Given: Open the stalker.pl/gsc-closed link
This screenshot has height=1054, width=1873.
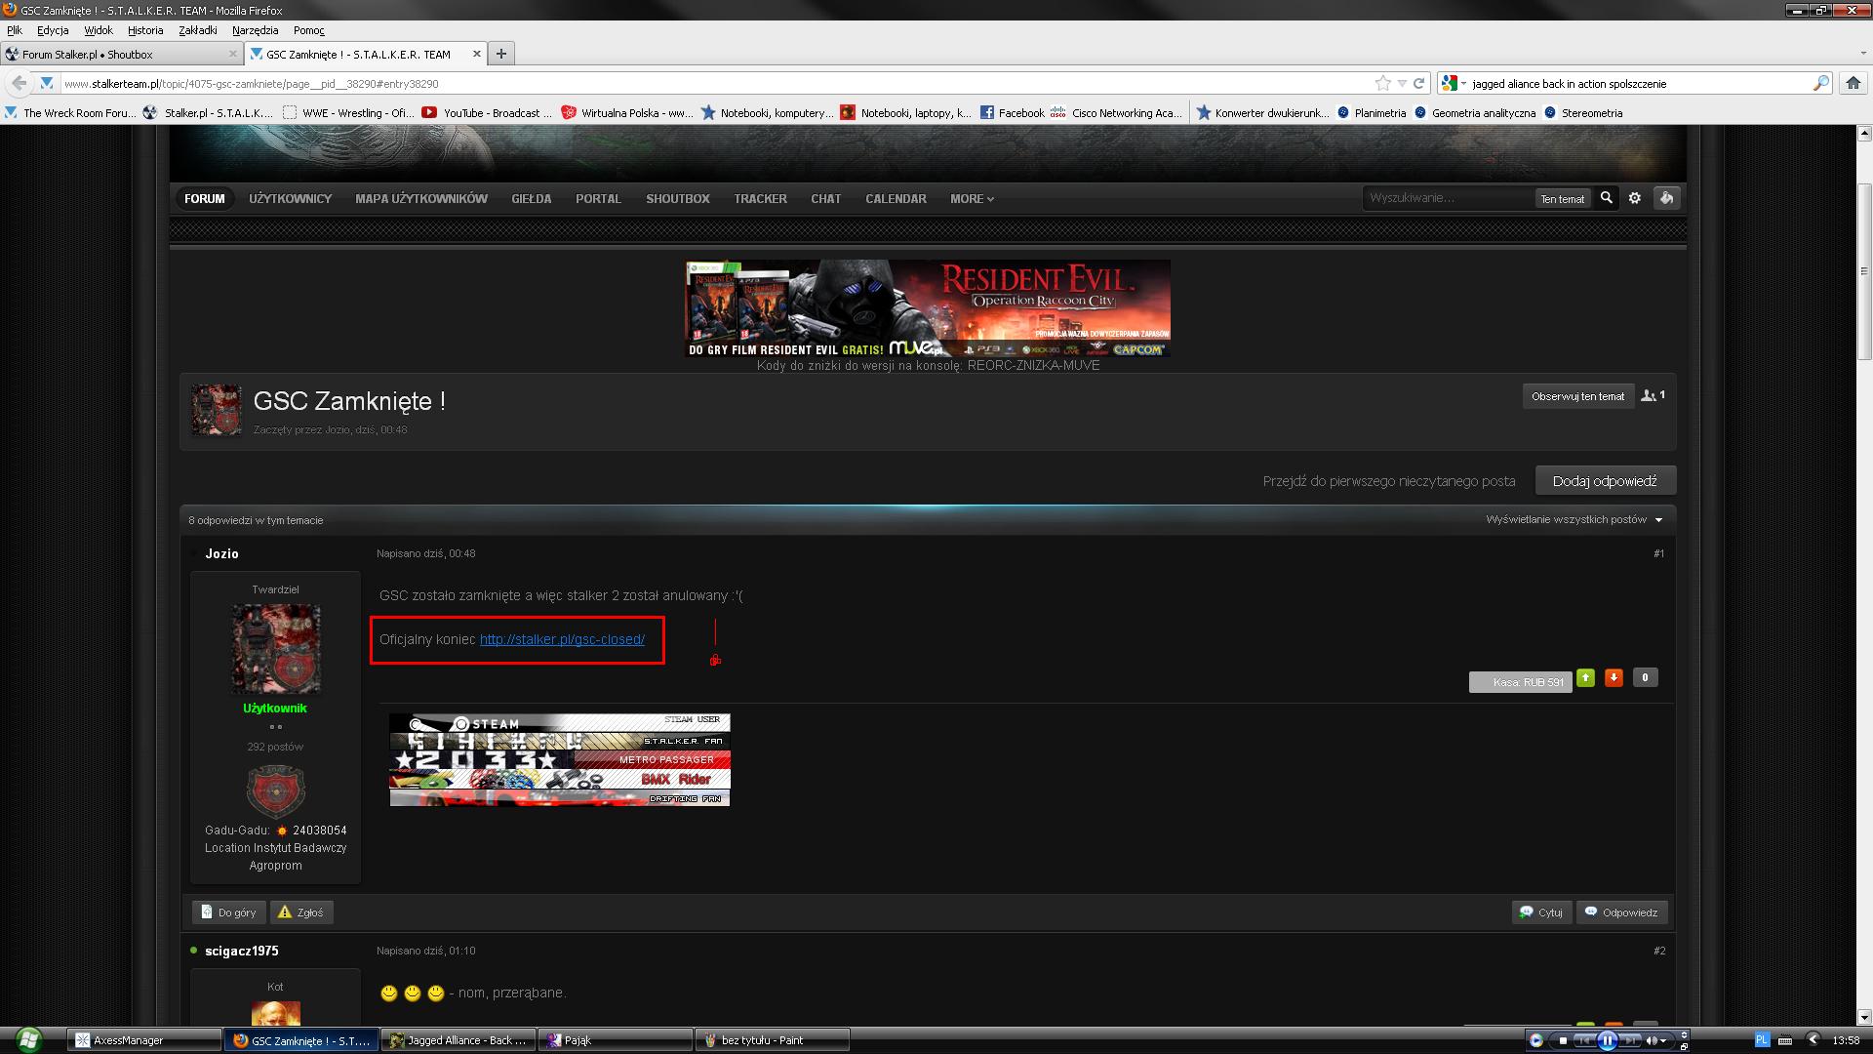Looking at the screenshot, I should pos(562,639).
